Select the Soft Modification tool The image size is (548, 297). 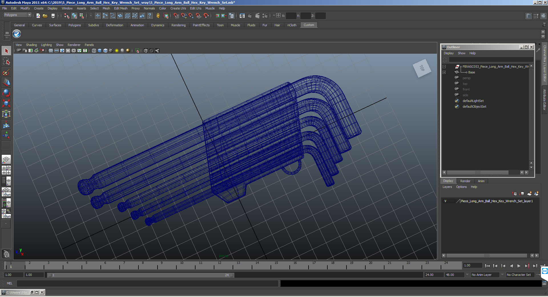pos(6,125)
